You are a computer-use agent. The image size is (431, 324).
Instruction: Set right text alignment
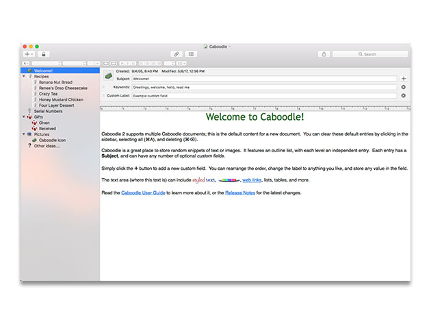[159, 63]
